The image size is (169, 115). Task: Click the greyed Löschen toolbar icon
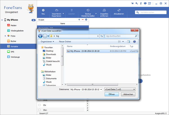click(72, 10)
